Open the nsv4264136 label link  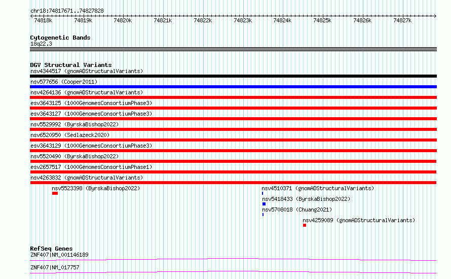87,92
